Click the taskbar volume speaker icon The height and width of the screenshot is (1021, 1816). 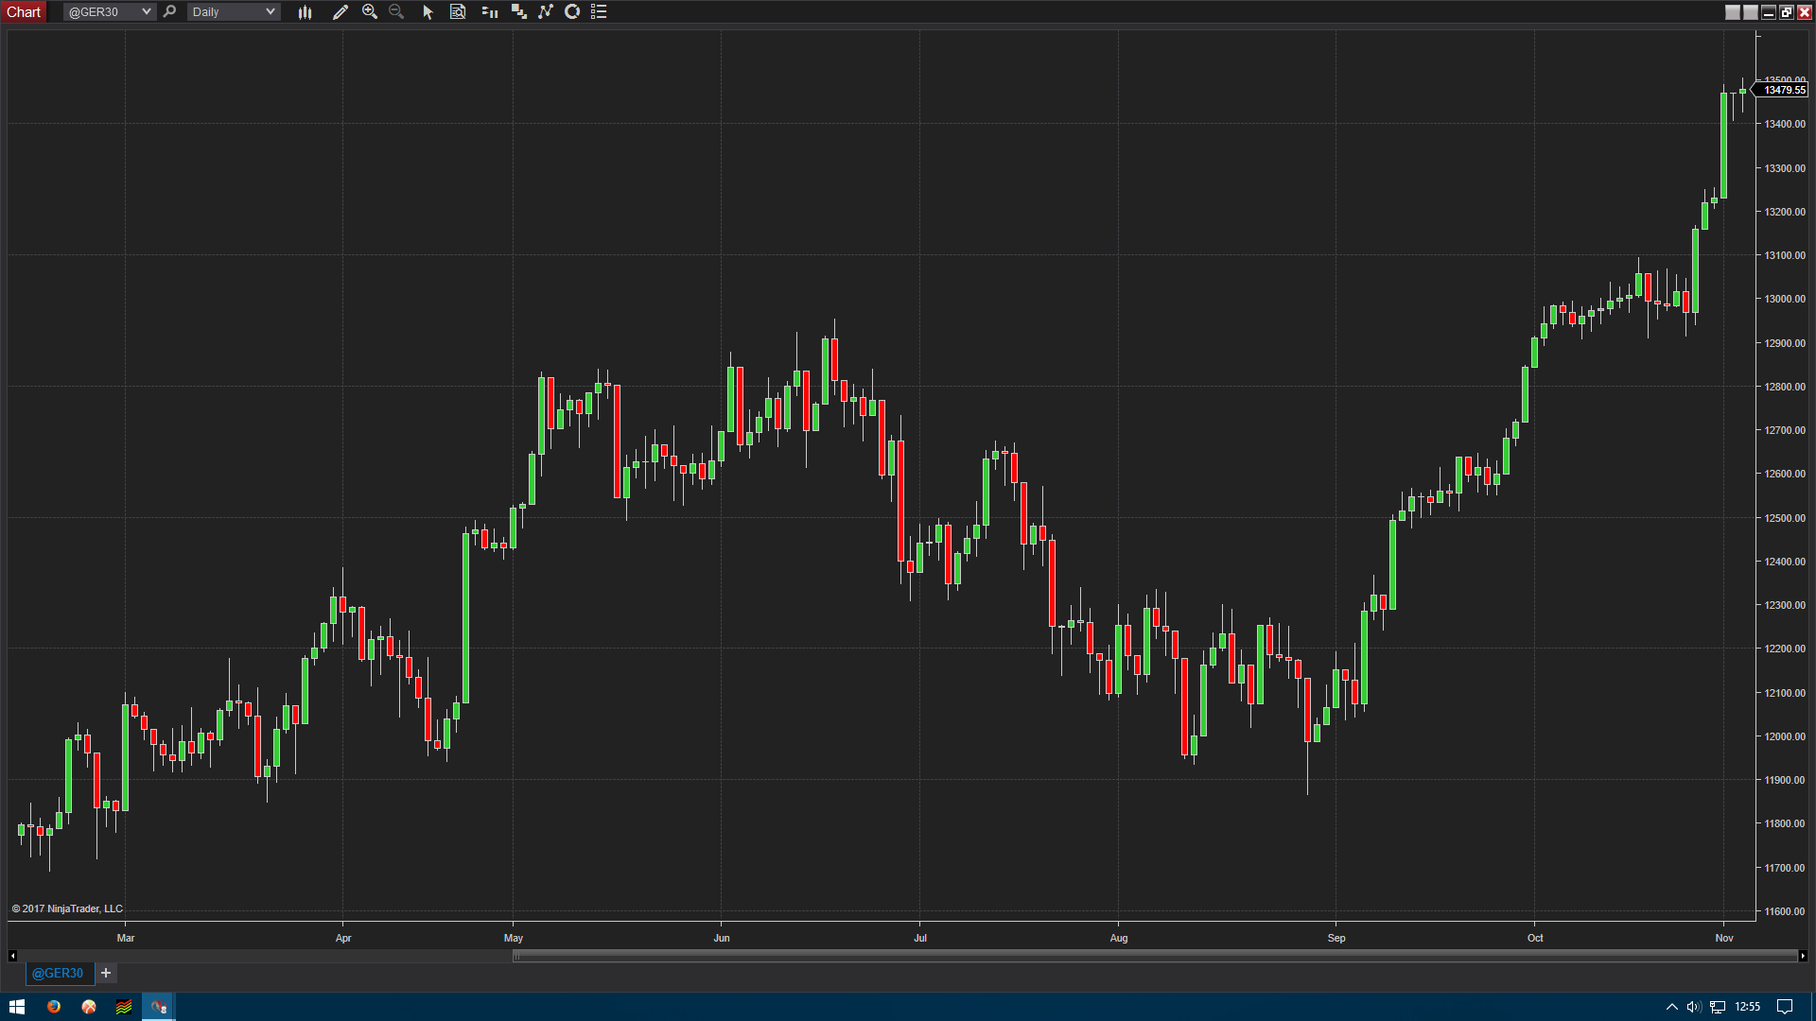tap(1693, 1007)
